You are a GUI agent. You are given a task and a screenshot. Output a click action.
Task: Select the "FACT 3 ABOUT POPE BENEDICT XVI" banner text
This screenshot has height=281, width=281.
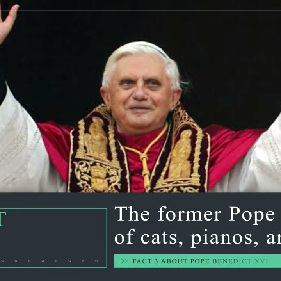coord(200,261)
